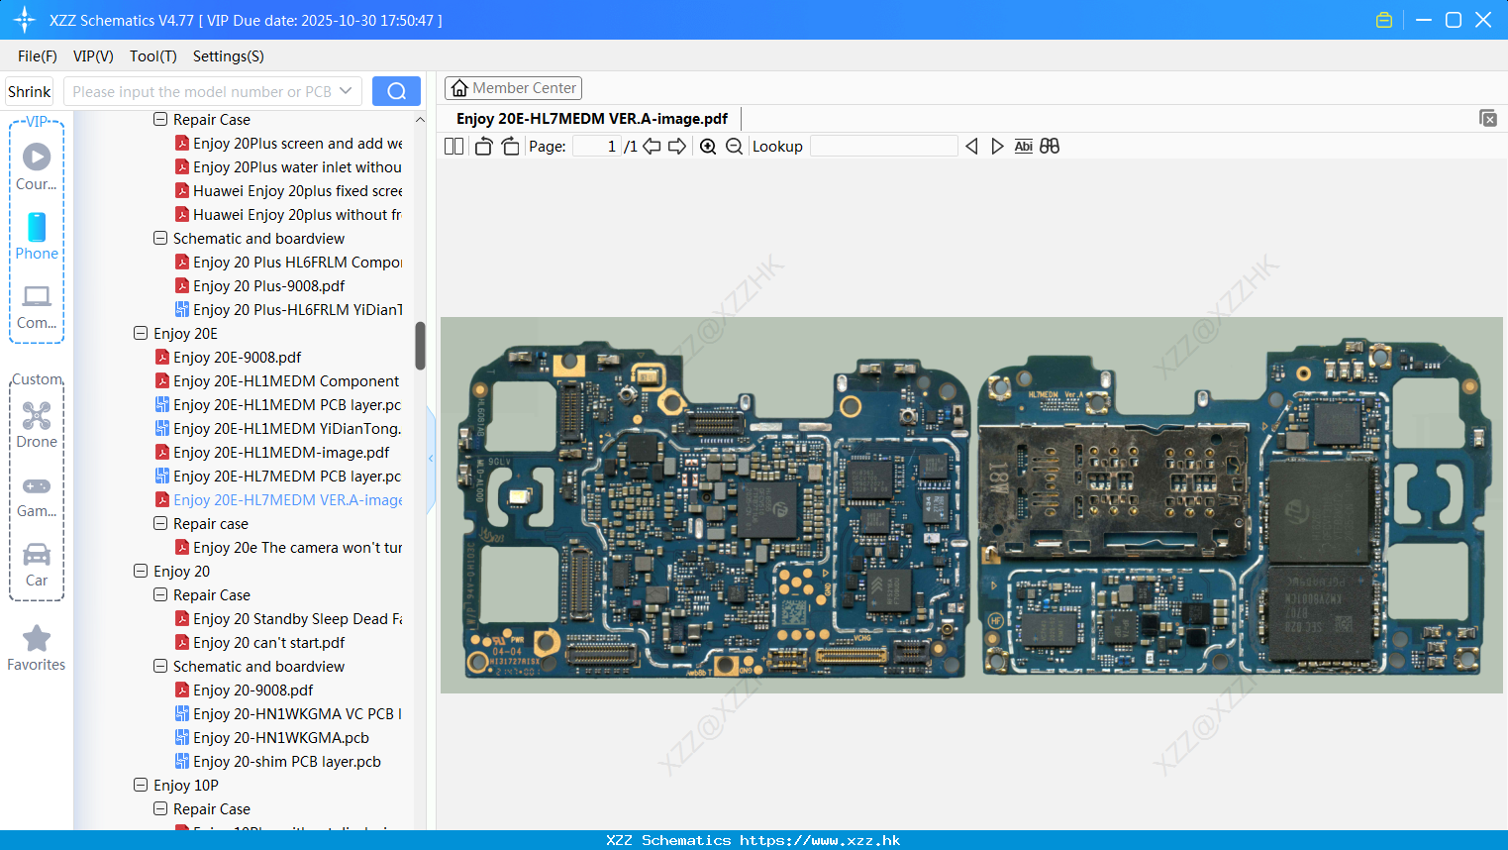Open Member Center
The height and width of the screenshot is (850, 1508).
513,88
